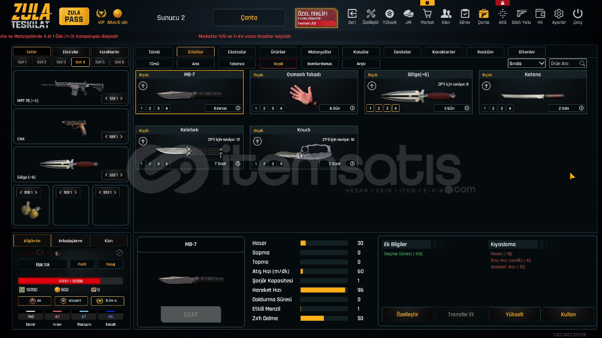Open the Kasalar category tab
This screenshot has width=602, height=338.
coord(361,52)
